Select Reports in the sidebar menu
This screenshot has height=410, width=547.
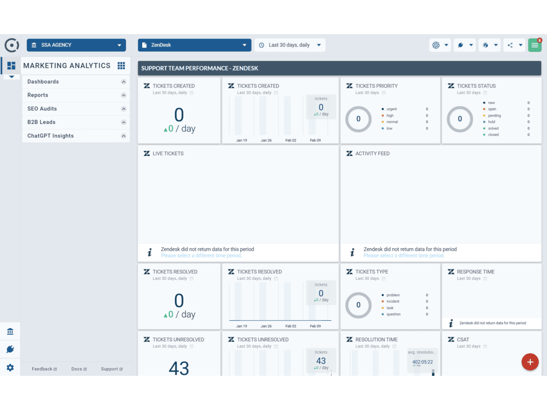(x=75, y=94)
